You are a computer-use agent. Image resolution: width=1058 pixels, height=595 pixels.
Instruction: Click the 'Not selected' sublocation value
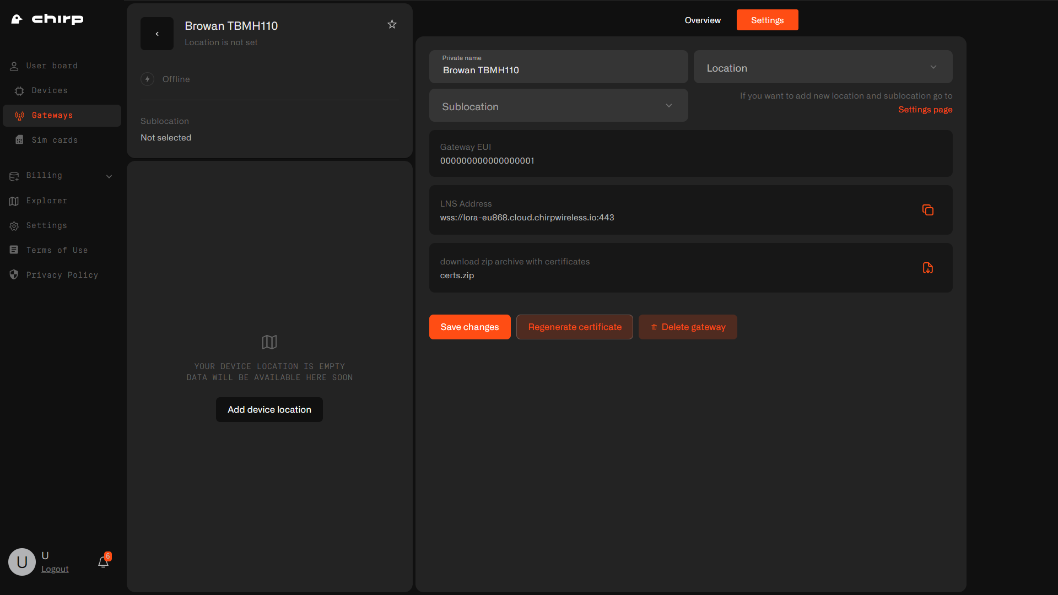coord(166,138)
